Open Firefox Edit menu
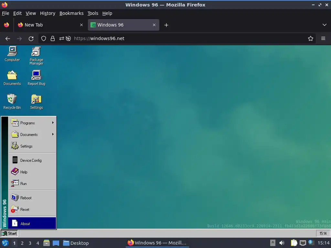 17,13
